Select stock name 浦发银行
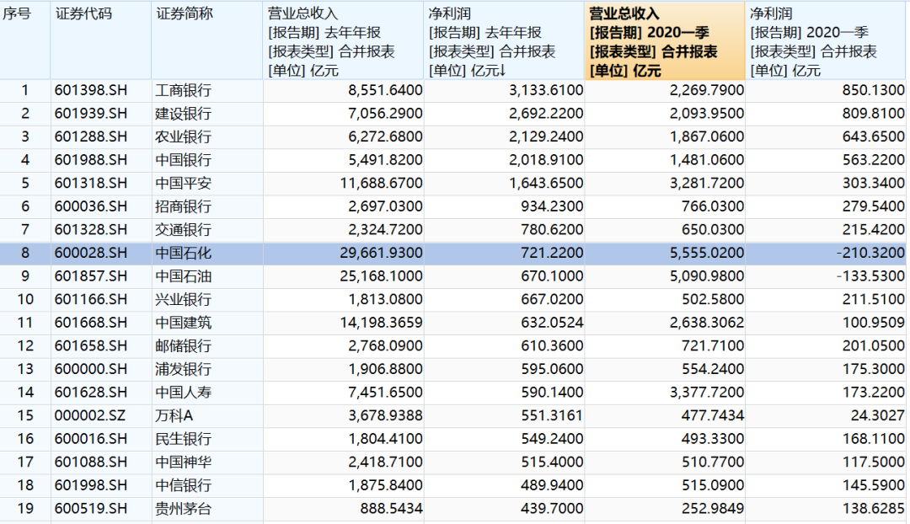This screenshot has width=910, height=524. [x=184, y=369]
